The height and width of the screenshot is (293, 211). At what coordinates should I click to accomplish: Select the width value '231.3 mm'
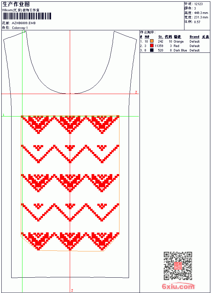click(x=201, y=17)
